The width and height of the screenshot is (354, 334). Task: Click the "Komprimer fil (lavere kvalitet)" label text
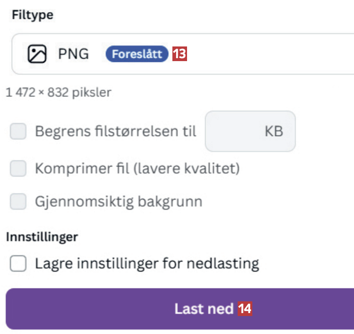(137, 169)
